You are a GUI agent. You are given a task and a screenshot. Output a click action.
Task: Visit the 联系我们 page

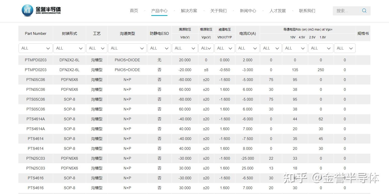307,11
